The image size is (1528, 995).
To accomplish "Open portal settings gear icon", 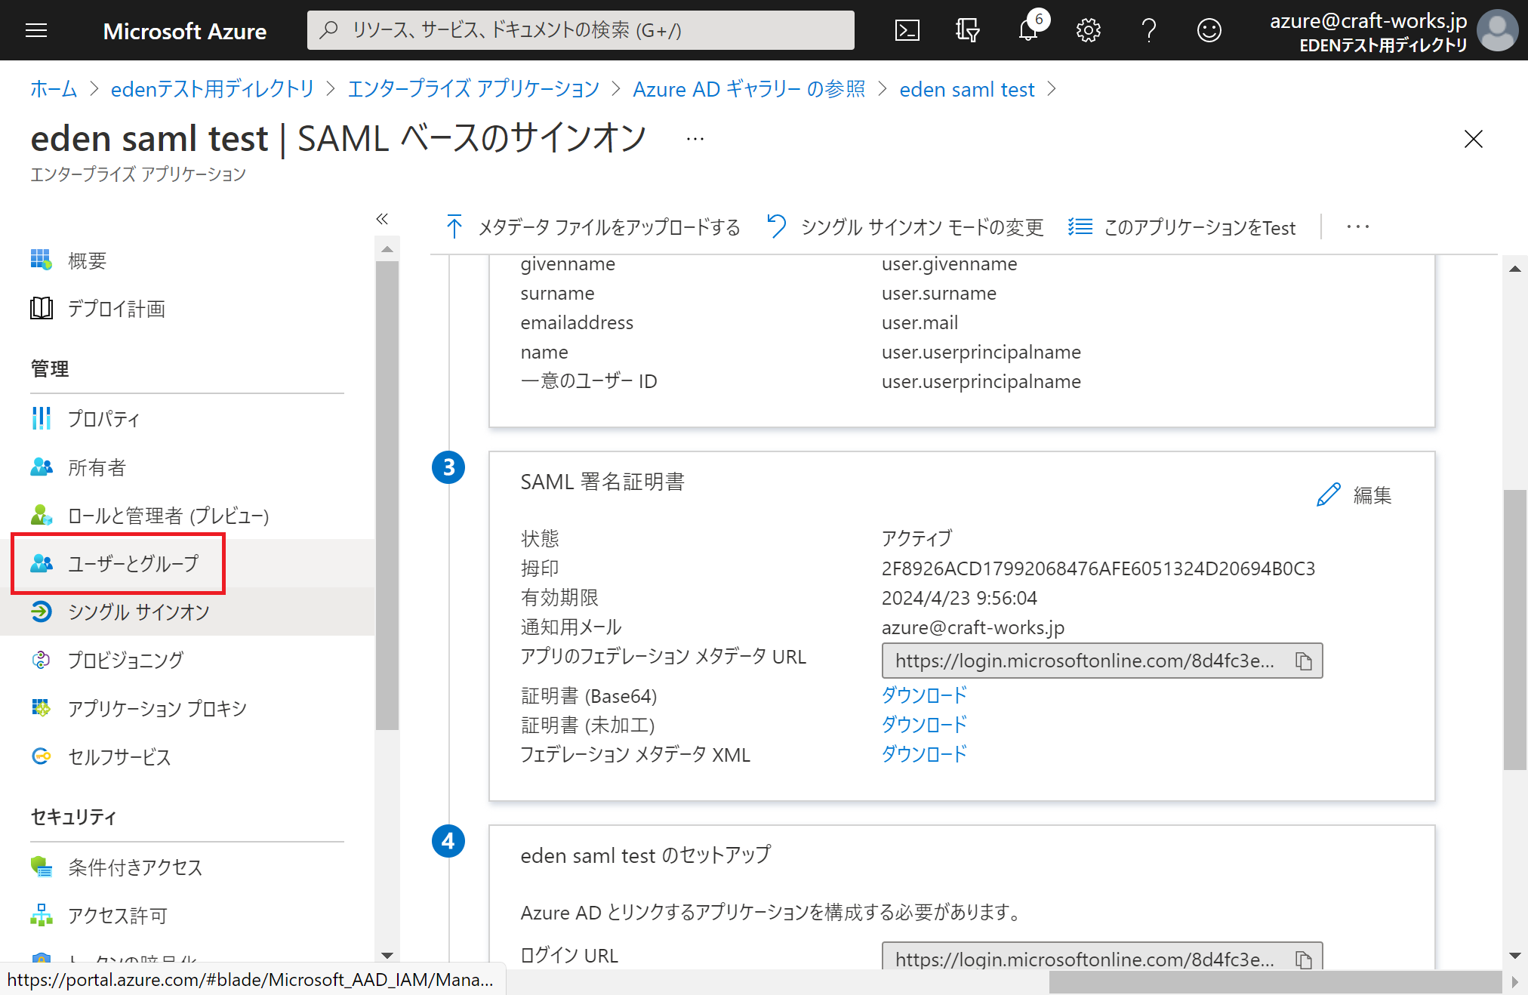I will [x=1088, y=30].
